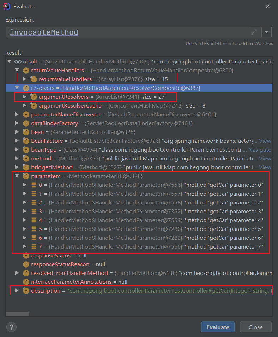The image size is (278, 337).
Task: Click the Evaluate button
Action: [218, 327]
